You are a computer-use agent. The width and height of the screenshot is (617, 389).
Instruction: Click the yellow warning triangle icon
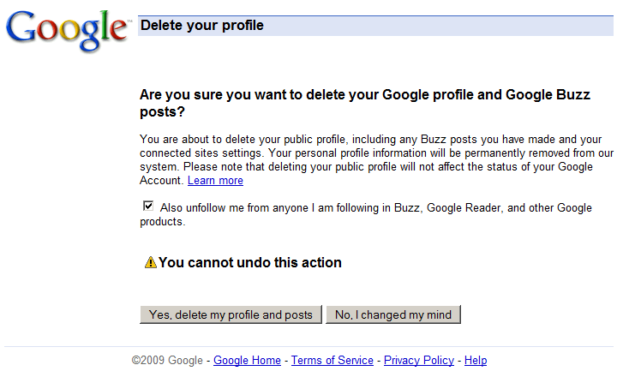pos(151,263)
